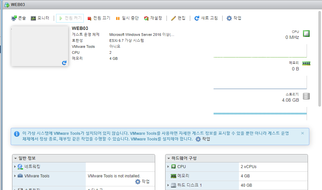
Task: Edit VM settings (편집)
Action: coord(178,18)
